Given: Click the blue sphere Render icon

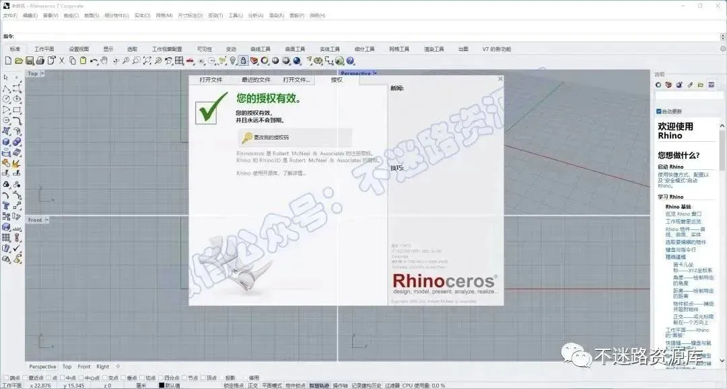Looking at the screenshot, I should 297,60.
